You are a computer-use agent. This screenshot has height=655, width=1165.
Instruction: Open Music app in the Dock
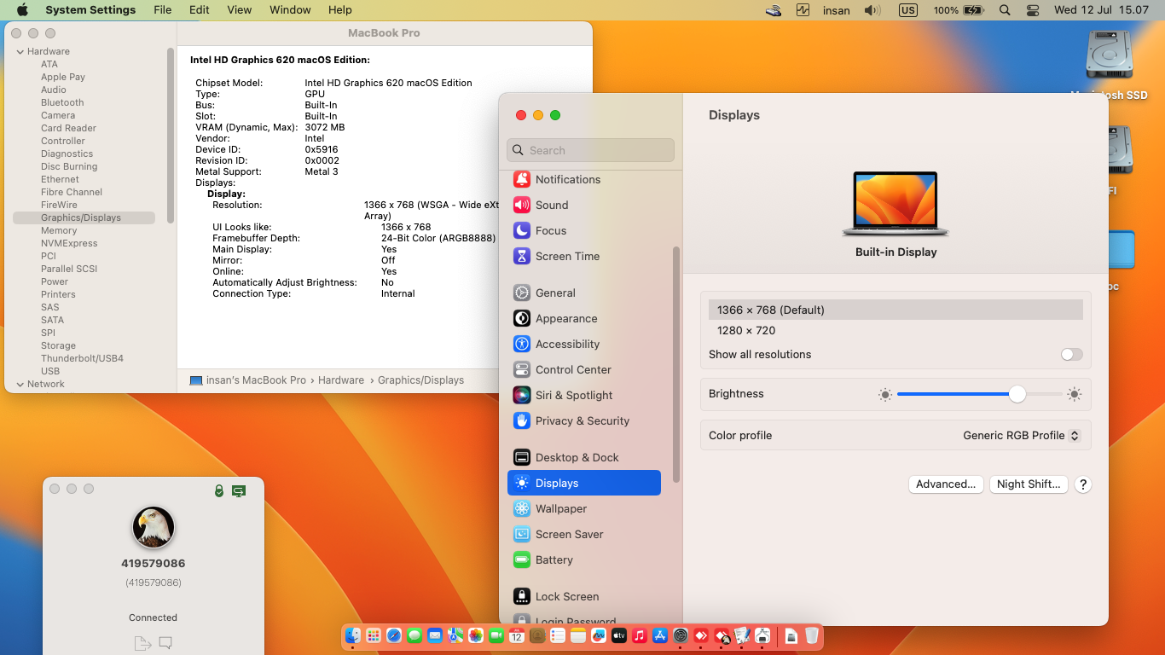(640, 635)
